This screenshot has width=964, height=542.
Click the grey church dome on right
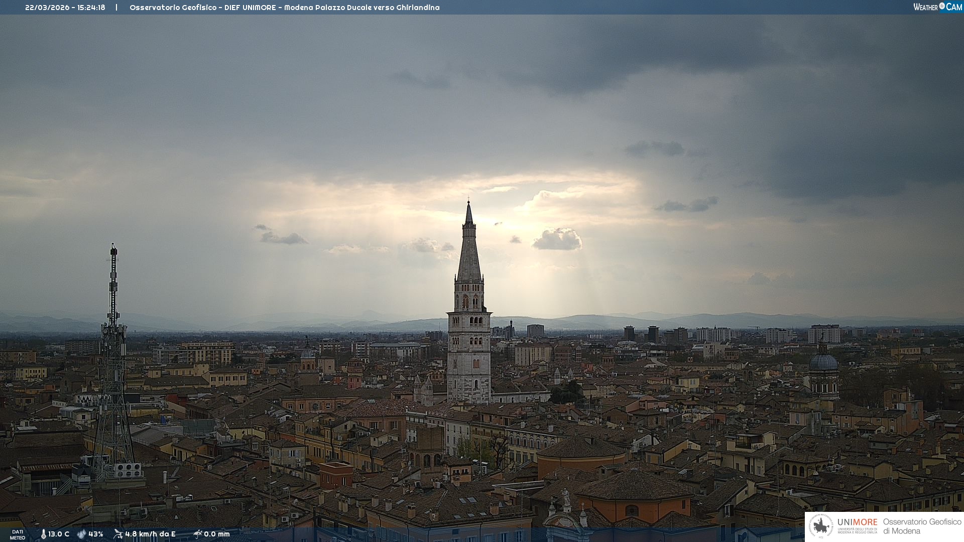pyautogui.click(x=823, y=362)
